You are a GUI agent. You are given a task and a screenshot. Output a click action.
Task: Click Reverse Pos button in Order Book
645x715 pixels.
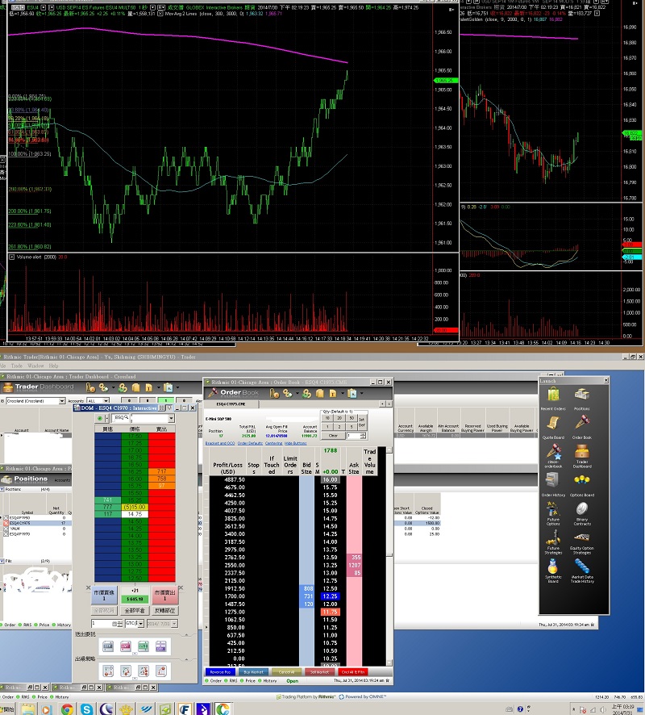(220, 672)
